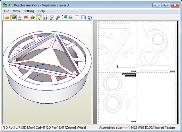The width and height of the screenshot is (182, 132).
Task: Click the second colored cube toolbar icon
Action: 33,18
